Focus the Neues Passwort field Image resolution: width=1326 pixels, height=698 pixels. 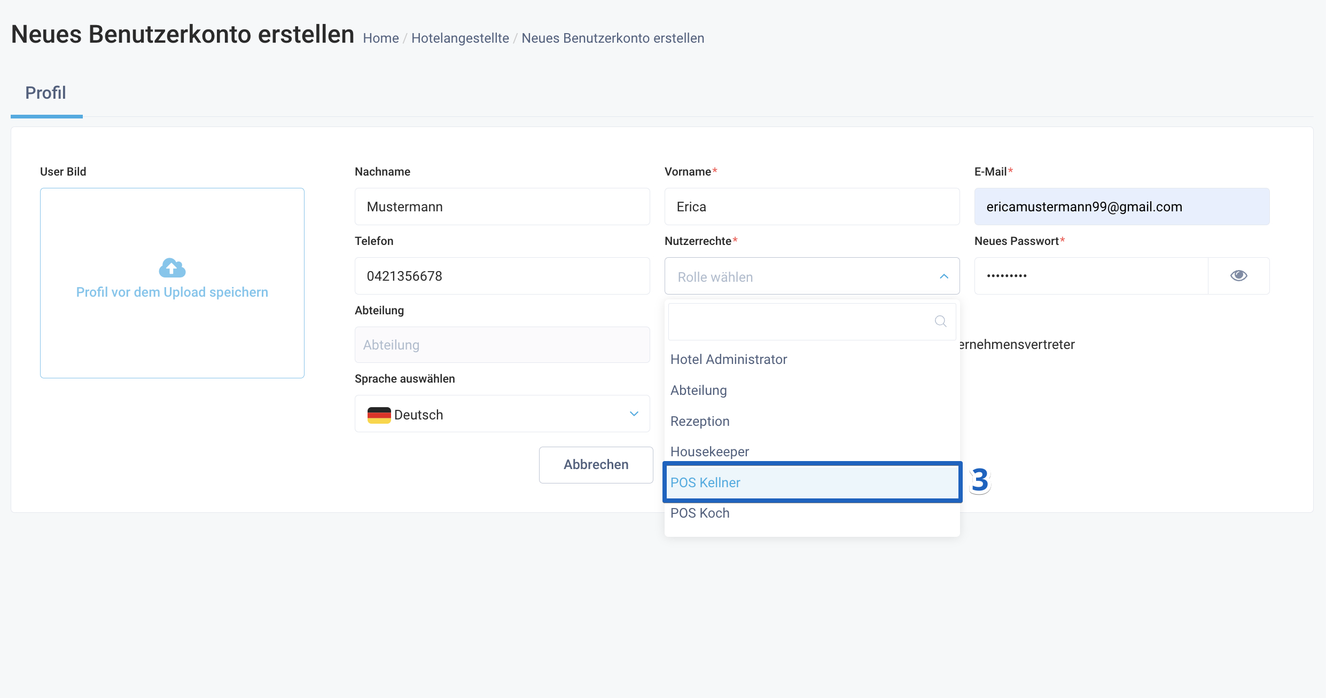(1091, 276)
